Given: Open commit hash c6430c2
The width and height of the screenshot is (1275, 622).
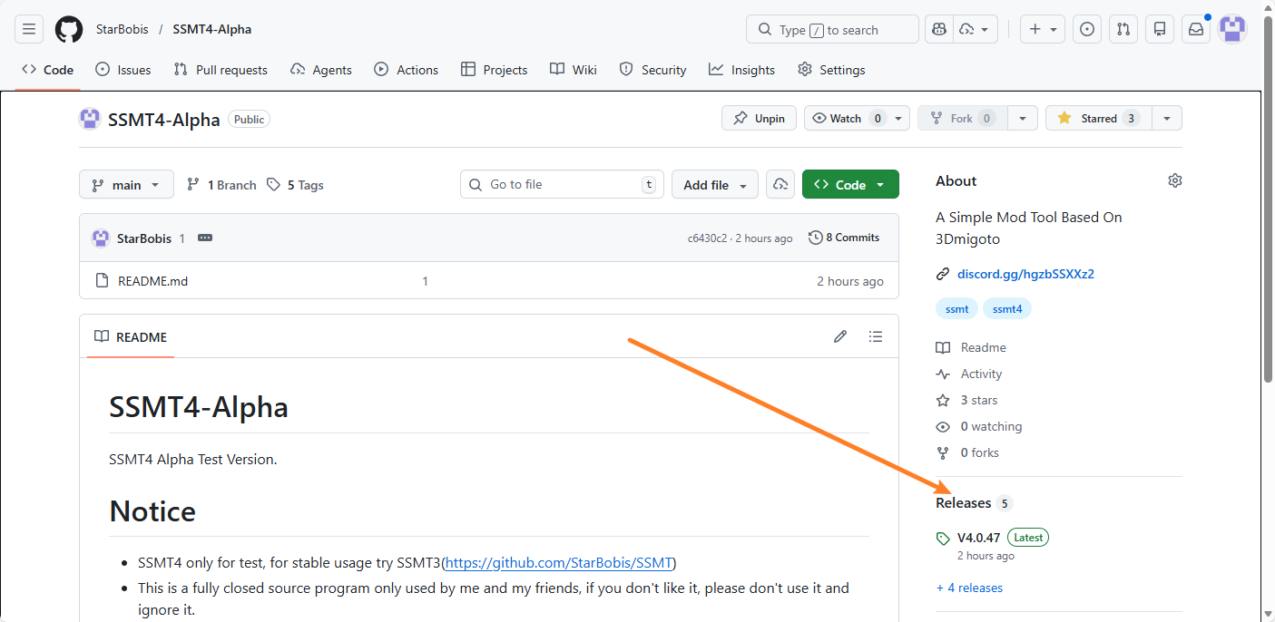Looking at the screenshot, I should click(x=707, y=238).
